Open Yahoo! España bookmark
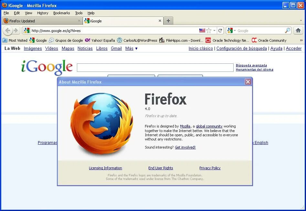306x211 pixels. [100, 40]
